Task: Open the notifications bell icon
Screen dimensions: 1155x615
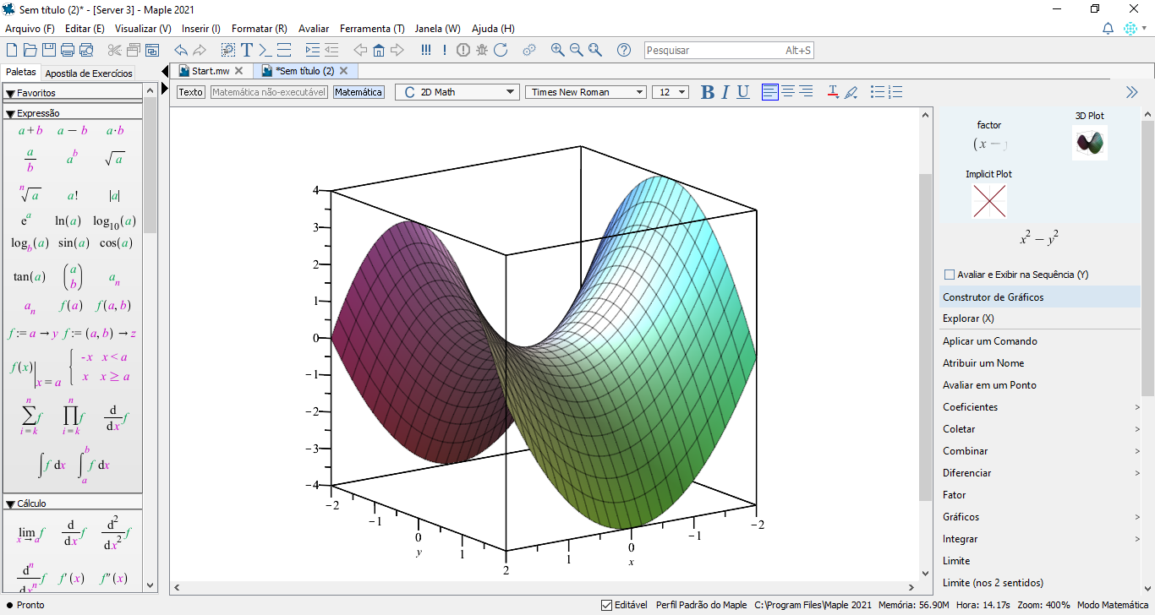Action: coord(1108,28)
